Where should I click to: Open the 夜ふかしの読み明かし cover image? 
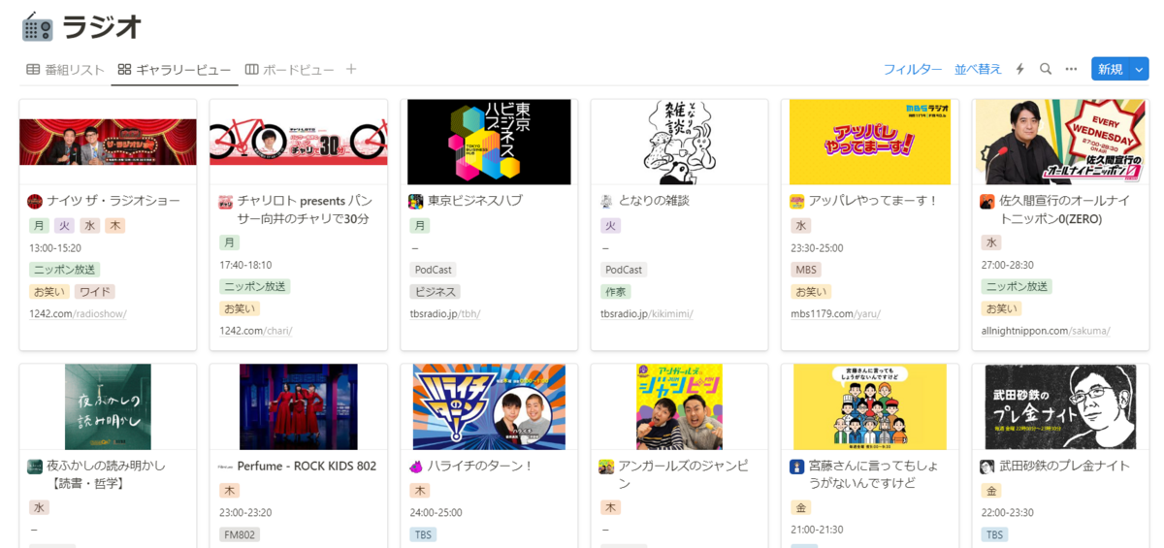click(108, 406)
